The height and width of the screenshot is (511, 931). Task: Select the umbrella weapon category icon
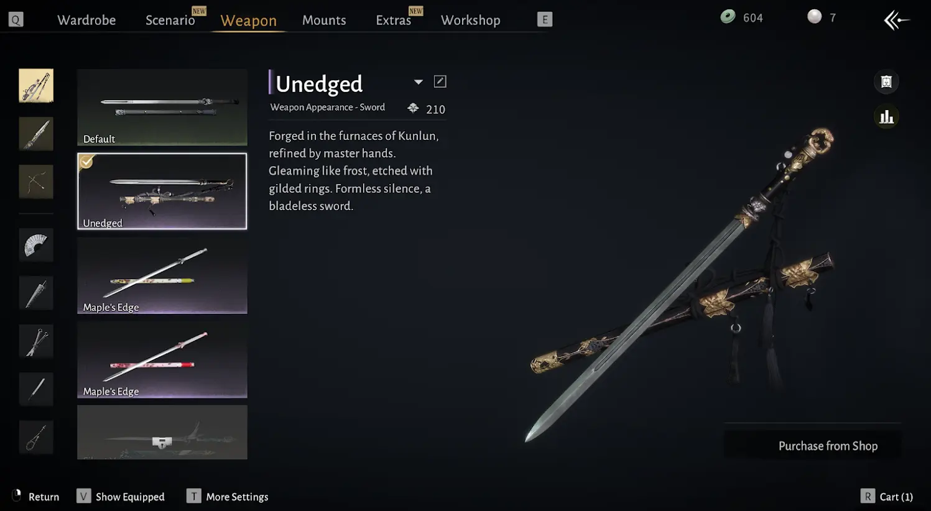point(36,293)
